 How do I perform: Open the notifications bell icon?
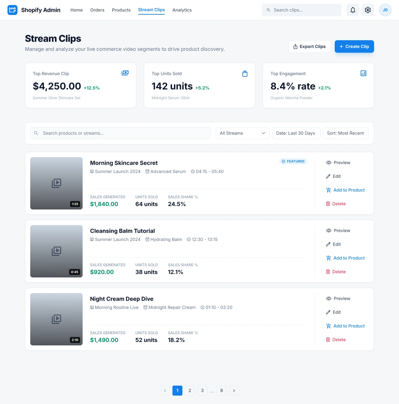(x=353, y=10)
